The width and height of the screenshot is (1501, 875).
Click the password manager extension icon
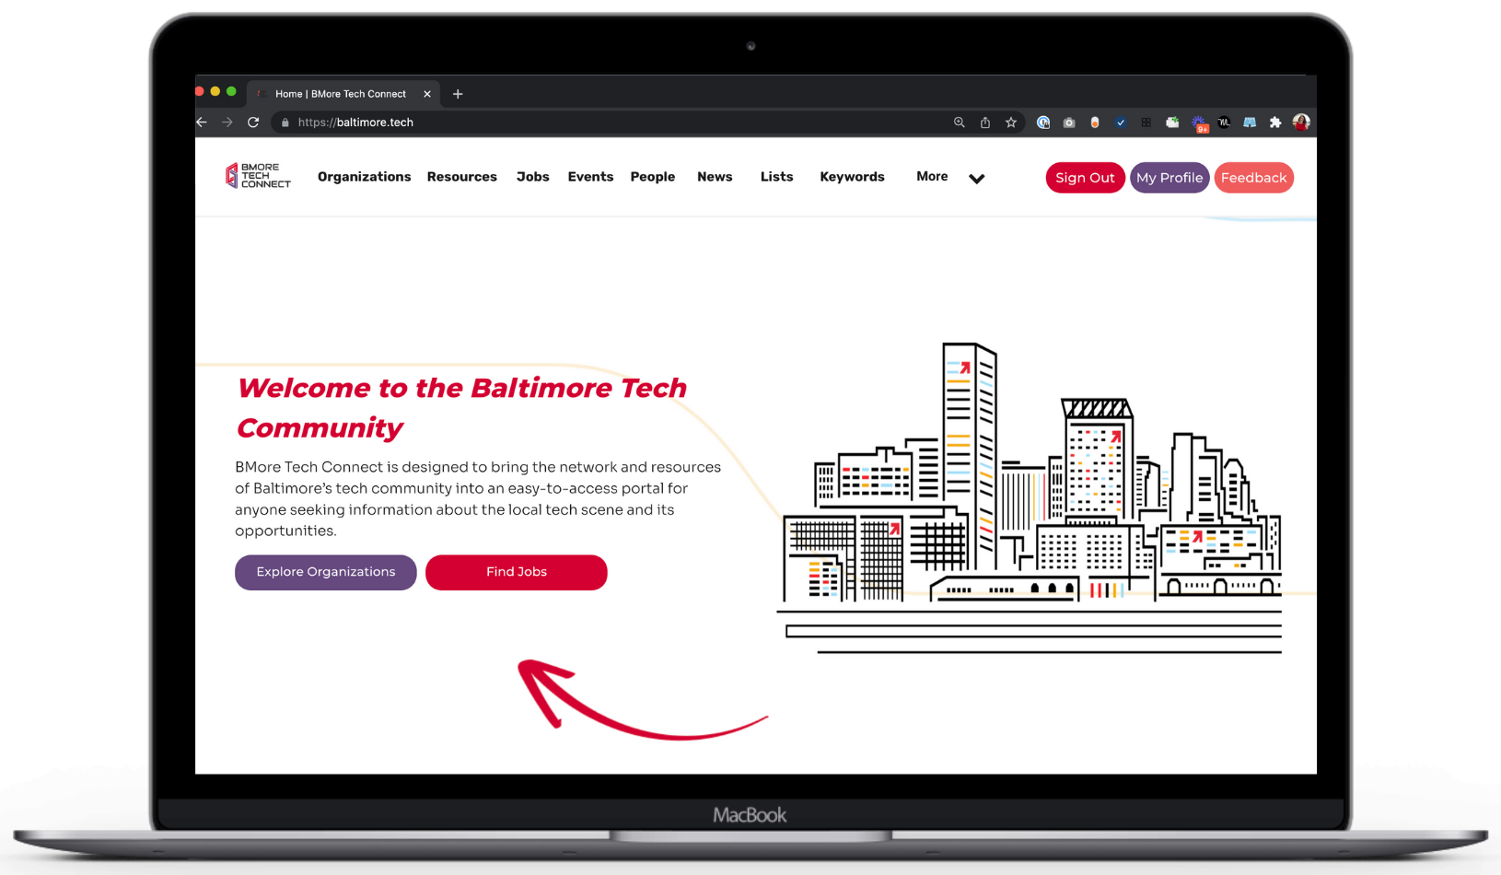click(1043, 122)
